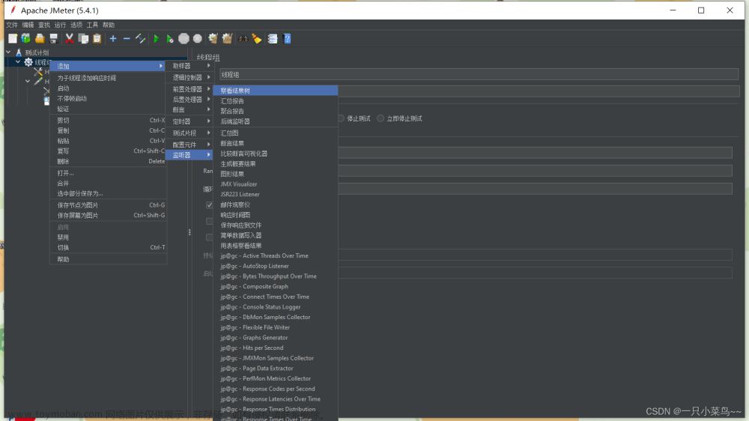Choose 汇总报告 listener
This screenshot has width=749, height=421.
tap(276, 101)
